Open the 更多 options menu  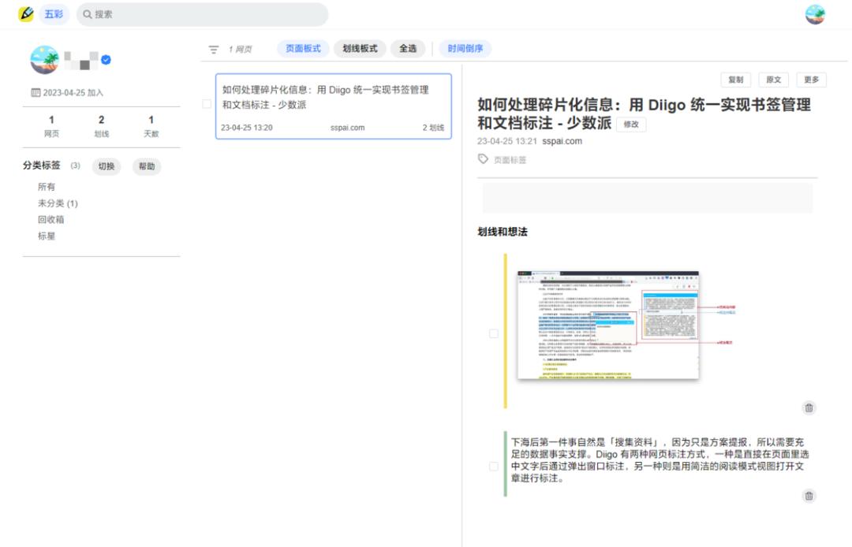(x=811, y=80)
